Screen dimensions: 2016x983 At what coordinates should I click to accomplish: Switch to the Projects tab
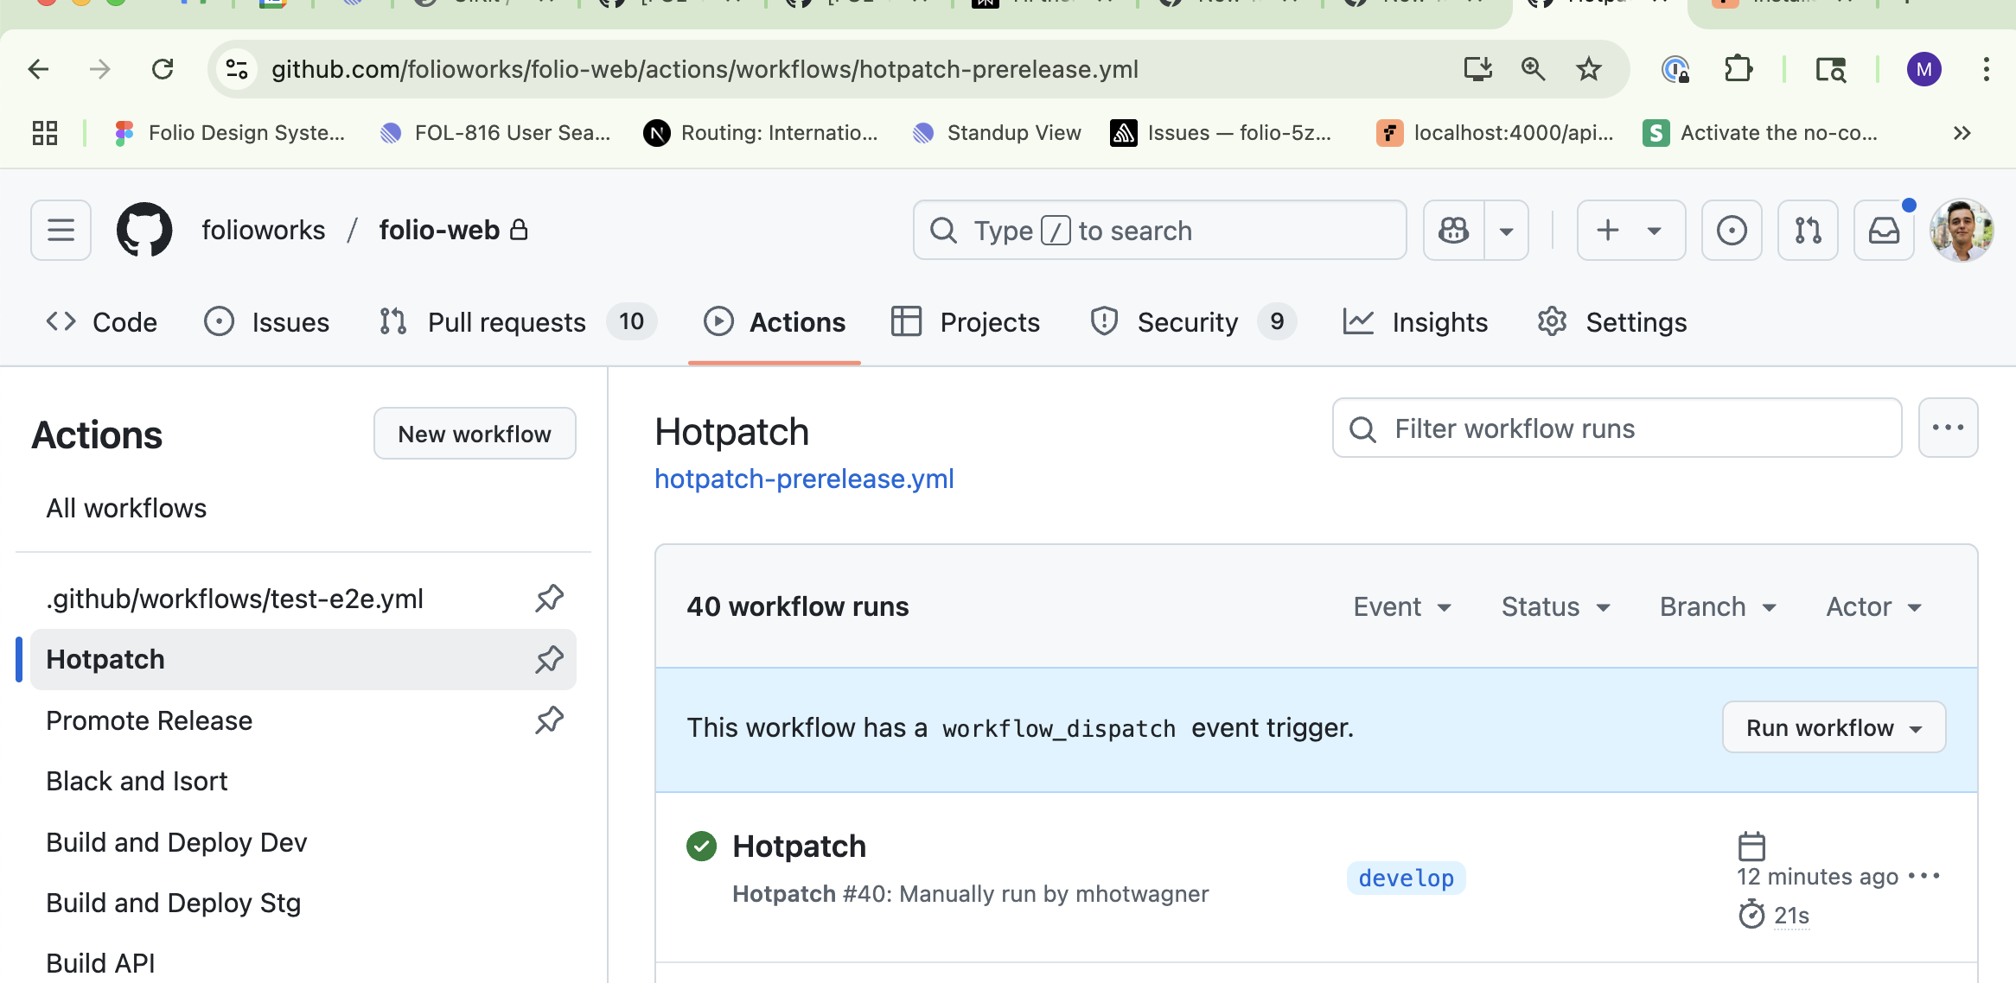(x=966, y=322)
